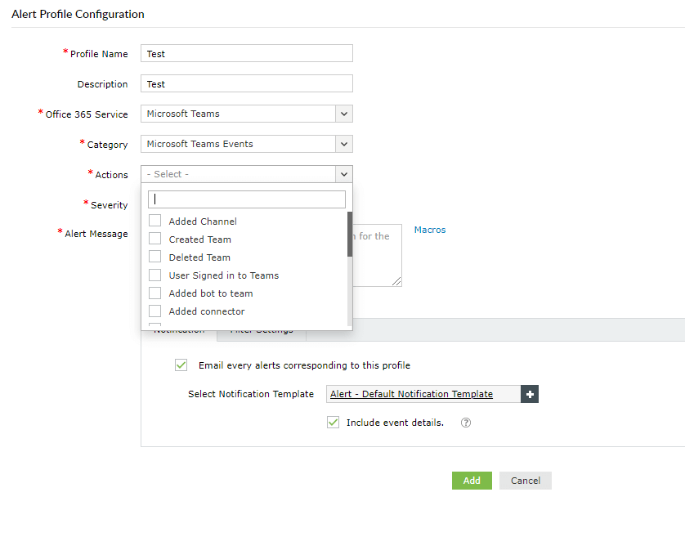Viewport: 685px width, 537px height.
Task: Toggle the Include event details checkbox
Action: pyautogui.click(x=333, y=422)
